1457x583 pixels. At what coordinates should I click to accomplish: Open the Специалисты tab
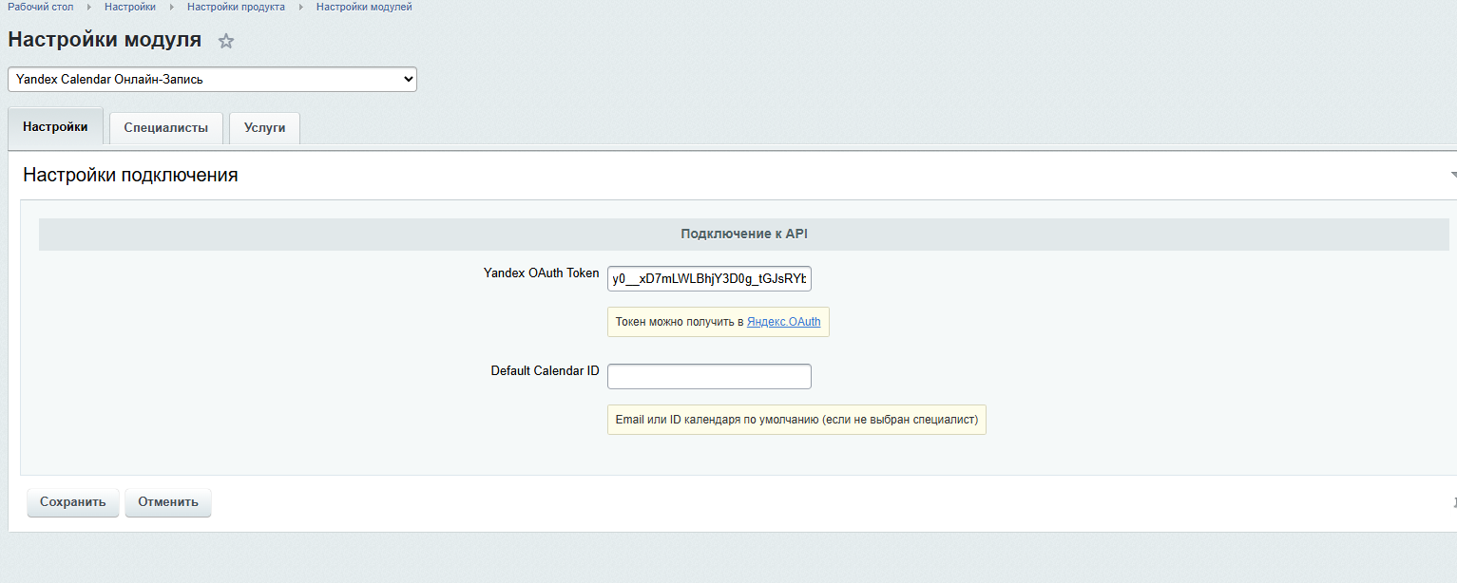point(166,127)
